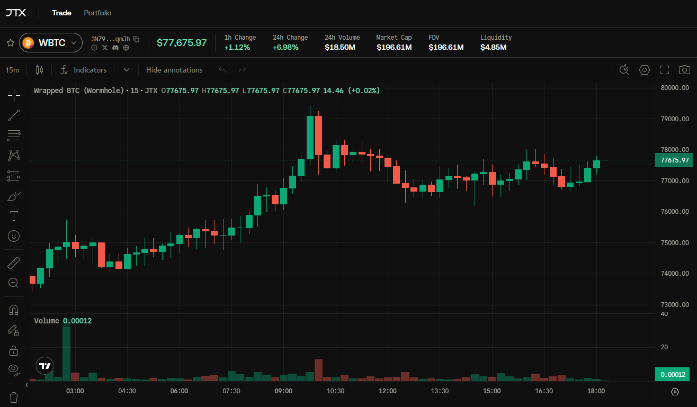Open the token's X (Twitter) link
This screenshot has height=407, width=697.
105,48
